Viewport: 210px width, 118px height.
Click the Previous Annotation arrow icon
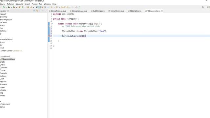coord(57,7)
